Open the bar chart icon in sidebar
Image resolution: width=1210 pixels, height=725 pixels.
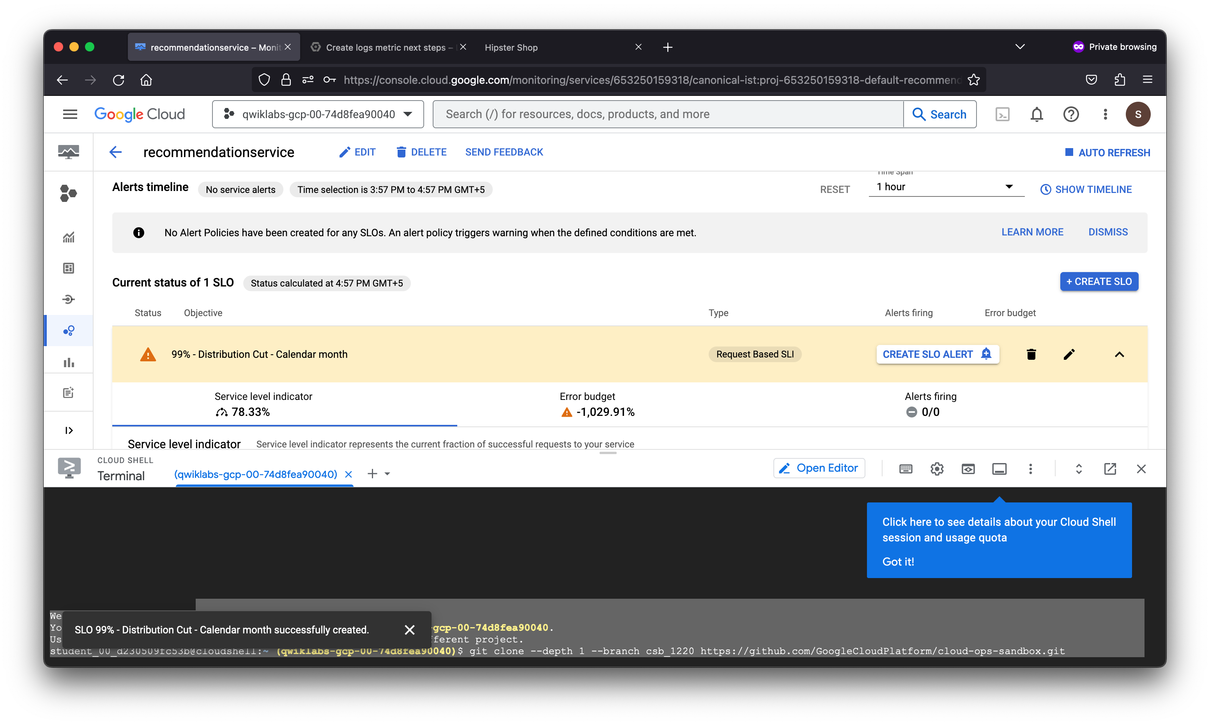(68, 362)
